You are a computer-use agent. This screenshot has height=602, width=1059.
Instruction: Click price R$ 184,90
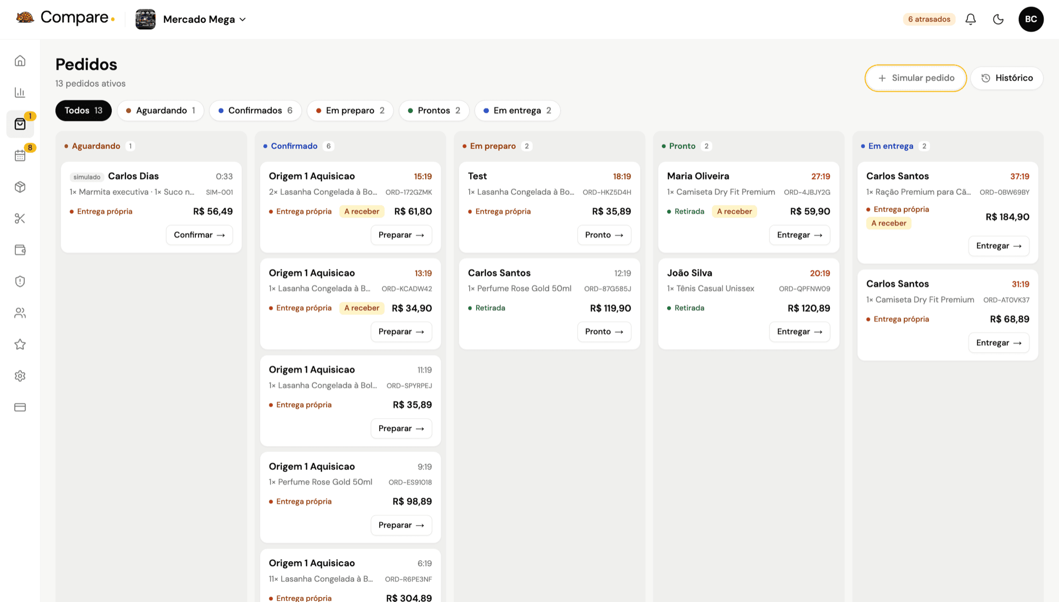click(1007, 217)
